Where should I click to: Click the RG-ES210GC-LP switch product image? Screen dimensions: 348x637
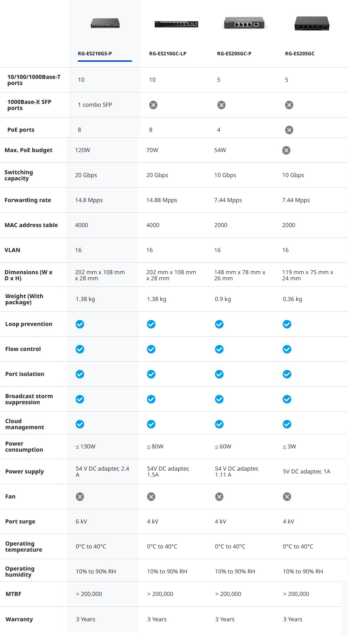pyautogui.click(x=176, y=24)
